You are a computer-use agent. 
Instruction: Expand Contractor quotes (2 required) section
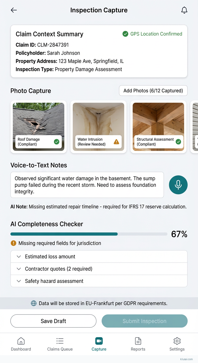pyautogui.click(x=99, y=269)
